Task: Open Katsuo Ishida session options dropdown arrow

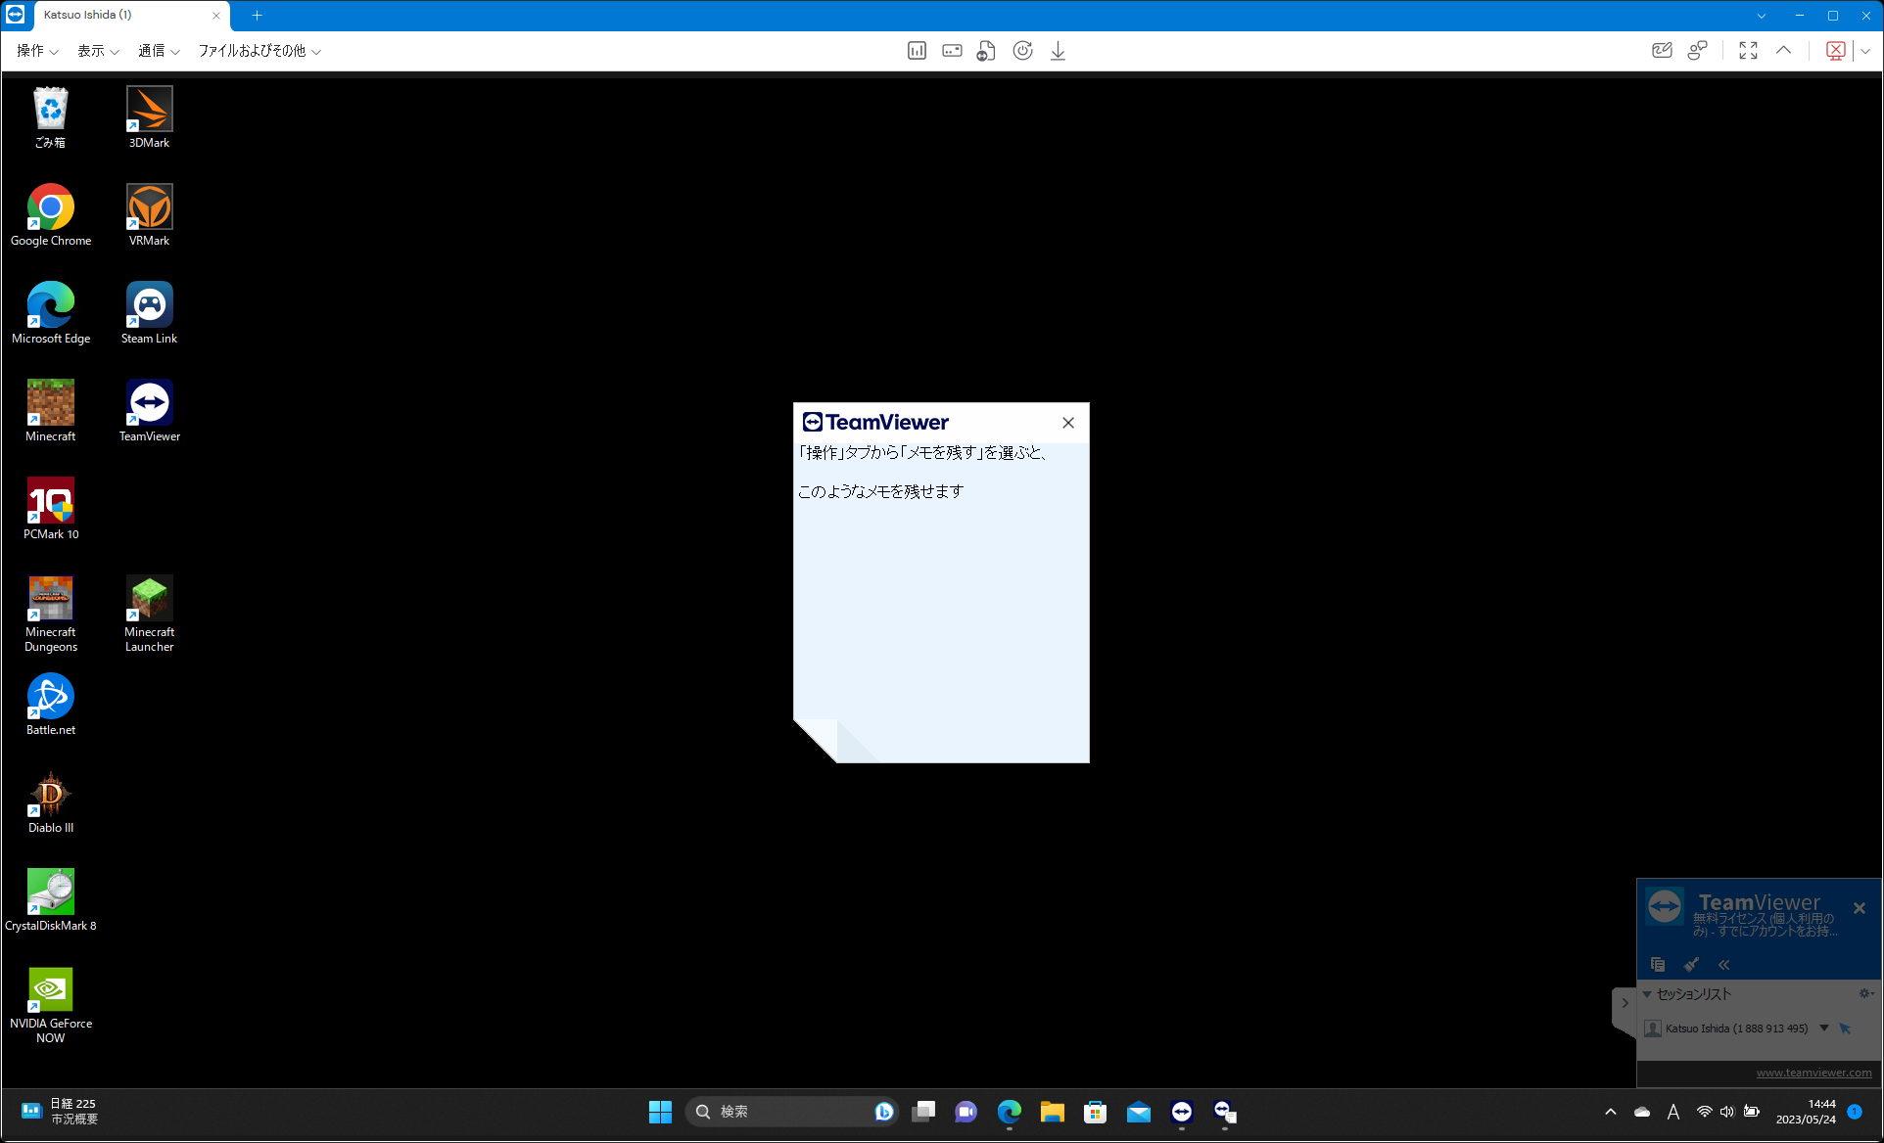Action: pyautogui.click(x=1824, y=1029)
